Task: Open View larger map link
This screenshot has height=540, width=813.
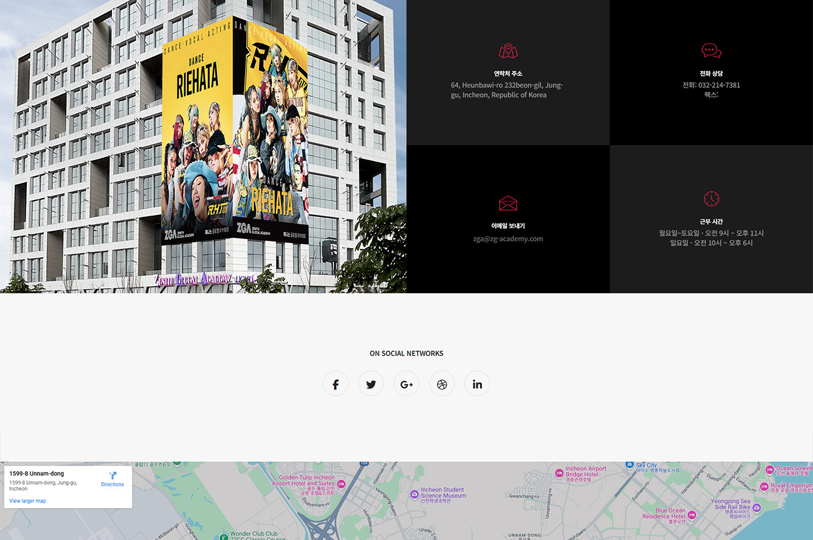Action: pyautogui.click(x=28, y=501)
